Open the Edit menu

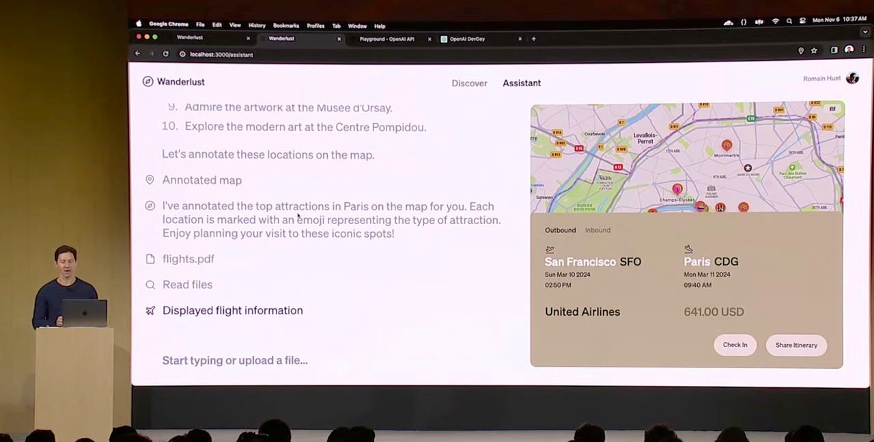click(x=217, y=25)
